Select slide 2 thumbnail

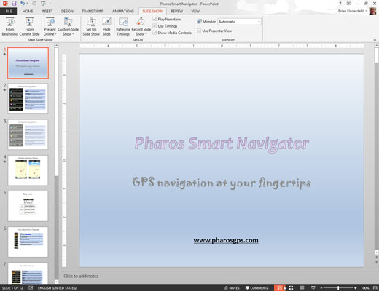click(x=28, y=99)
